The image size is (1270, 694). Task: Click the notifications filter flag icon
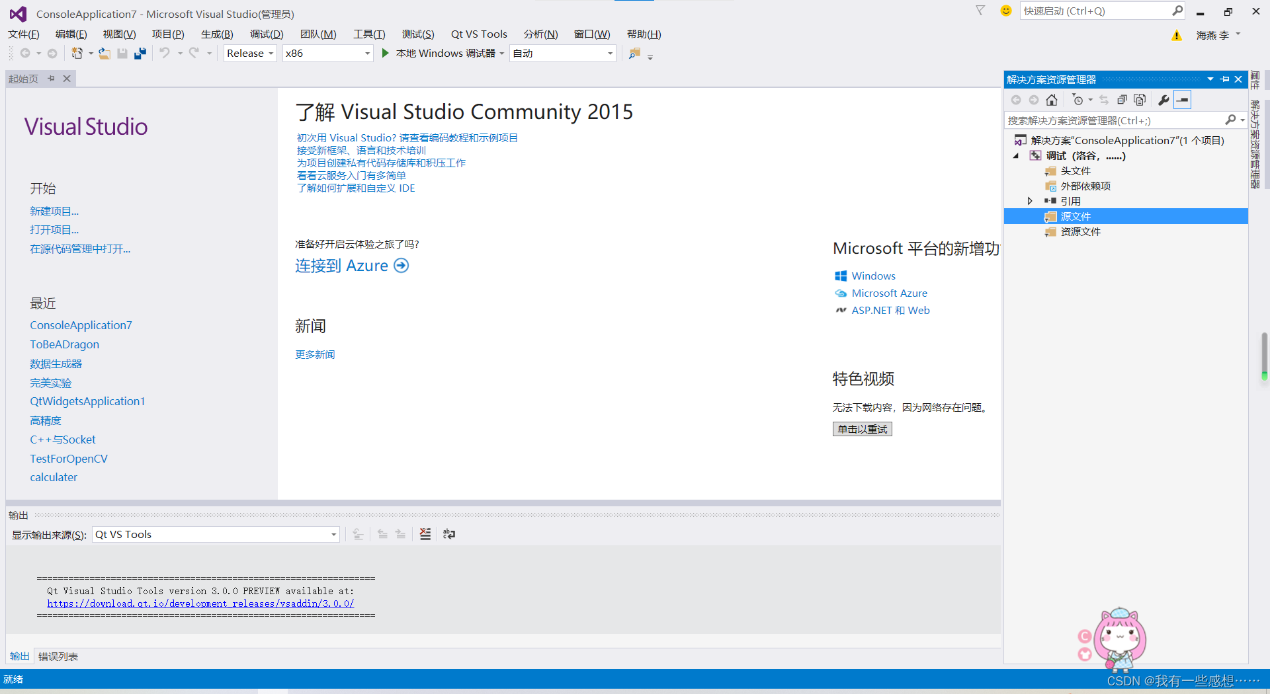980,11
